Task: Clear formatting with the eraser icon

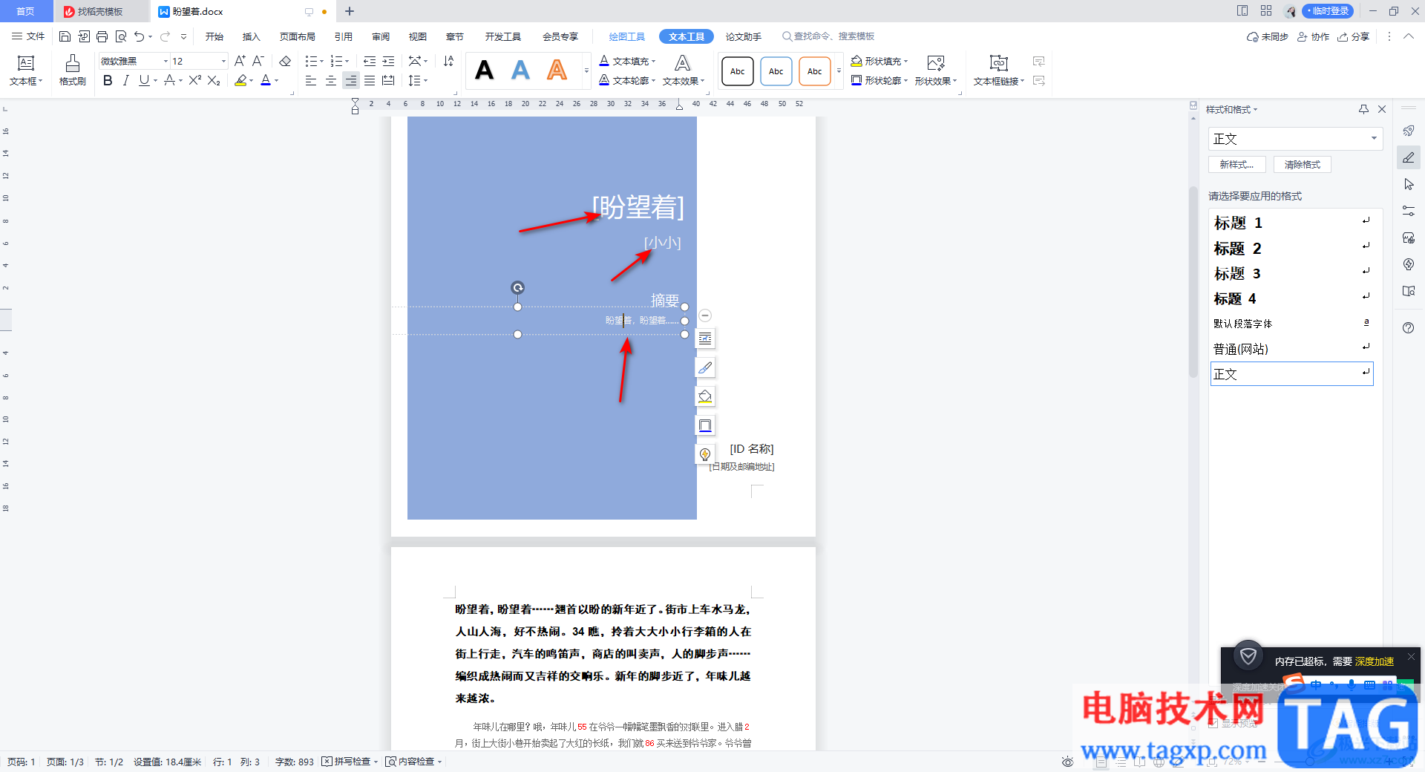Action: 285,61
